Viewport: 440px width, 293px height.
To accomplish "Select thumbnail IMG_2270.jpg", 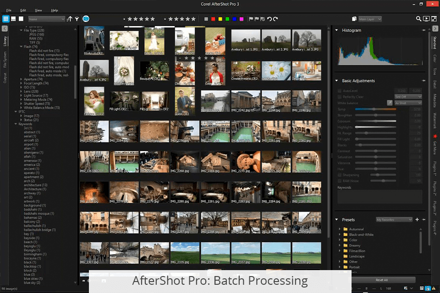I will pos(246,162).
